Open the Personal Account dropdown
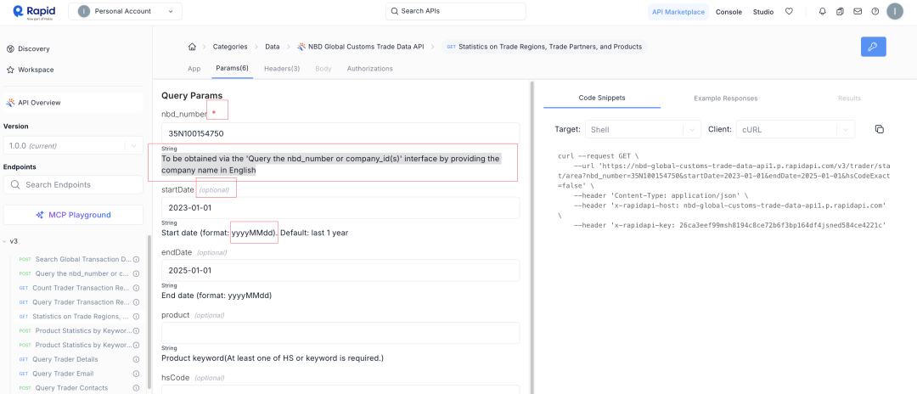The width and height of the screenshot is (917, 394). (x=125, y=11)
